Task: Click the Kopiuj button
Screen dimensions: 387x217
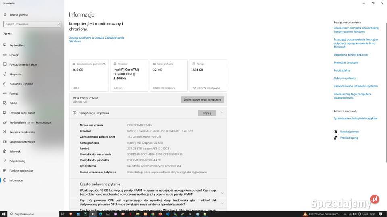Action: [207, 113]
